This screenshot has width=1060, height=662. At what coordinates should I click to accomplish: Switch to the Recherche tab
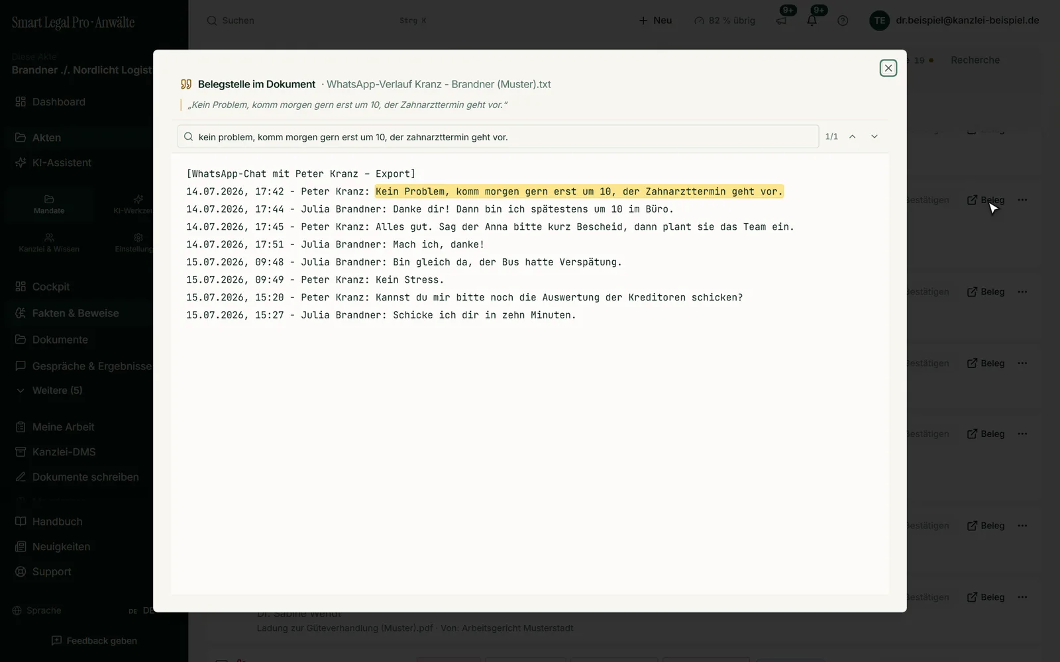point(975,60)
